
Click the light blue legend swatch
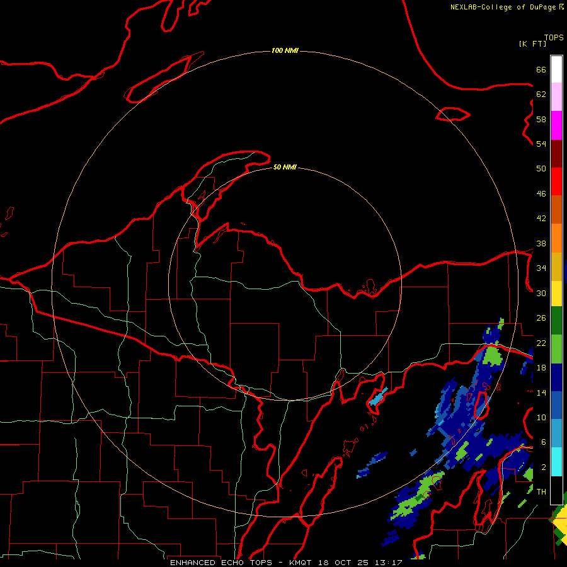pos(556,433)
